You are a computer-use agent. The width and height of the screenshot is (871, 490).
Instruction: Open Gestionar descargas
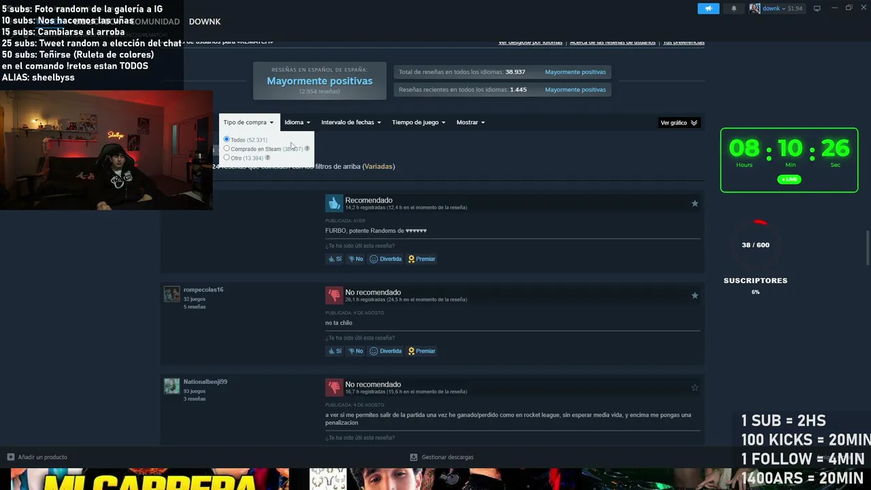(448, 457)
